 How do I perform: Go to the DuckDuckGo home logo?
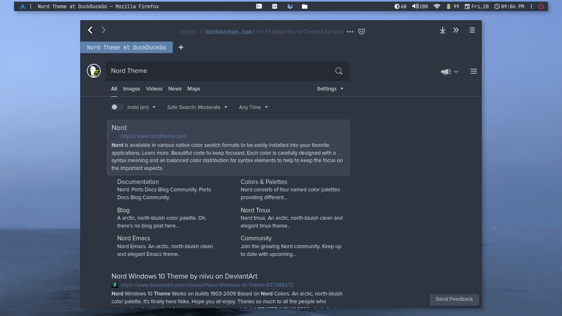[x=94, y=71]
